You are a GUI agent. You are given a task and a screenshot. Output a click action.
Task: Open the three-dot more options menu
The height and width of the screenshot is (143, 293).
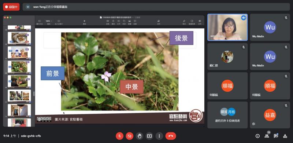[x=159, y=136]
